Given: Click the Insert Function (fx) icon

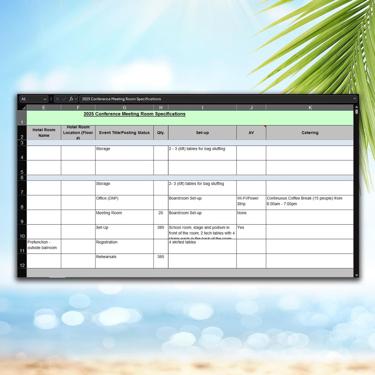Looking at the screenshot, I should [72, 99].
